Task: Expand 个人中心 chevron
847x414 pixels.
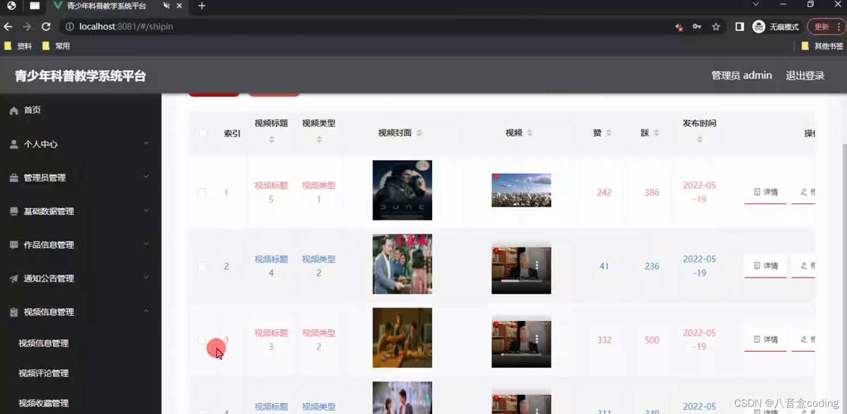Action: coord(146,143)
